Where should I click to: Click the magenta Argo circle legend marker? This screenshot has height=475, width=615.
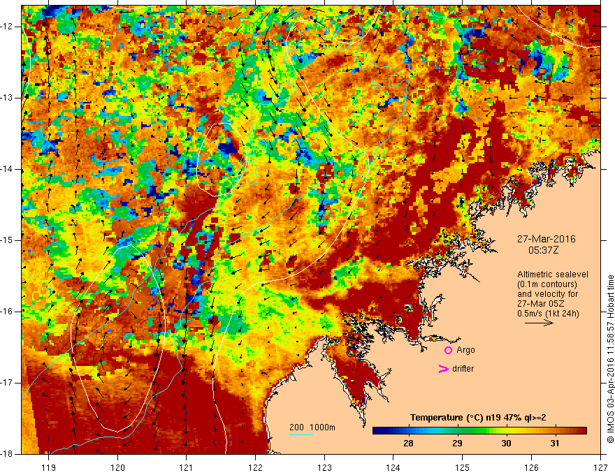(448, 351)
